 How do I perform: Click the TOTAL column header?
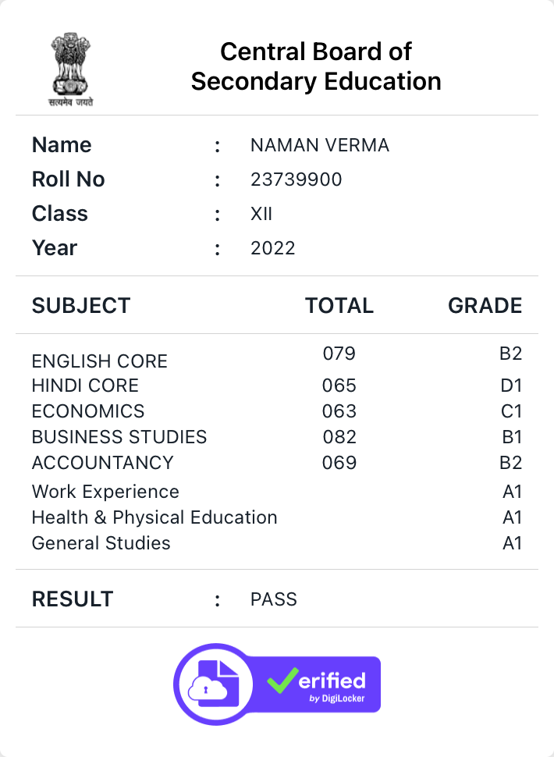pos(339,306)
